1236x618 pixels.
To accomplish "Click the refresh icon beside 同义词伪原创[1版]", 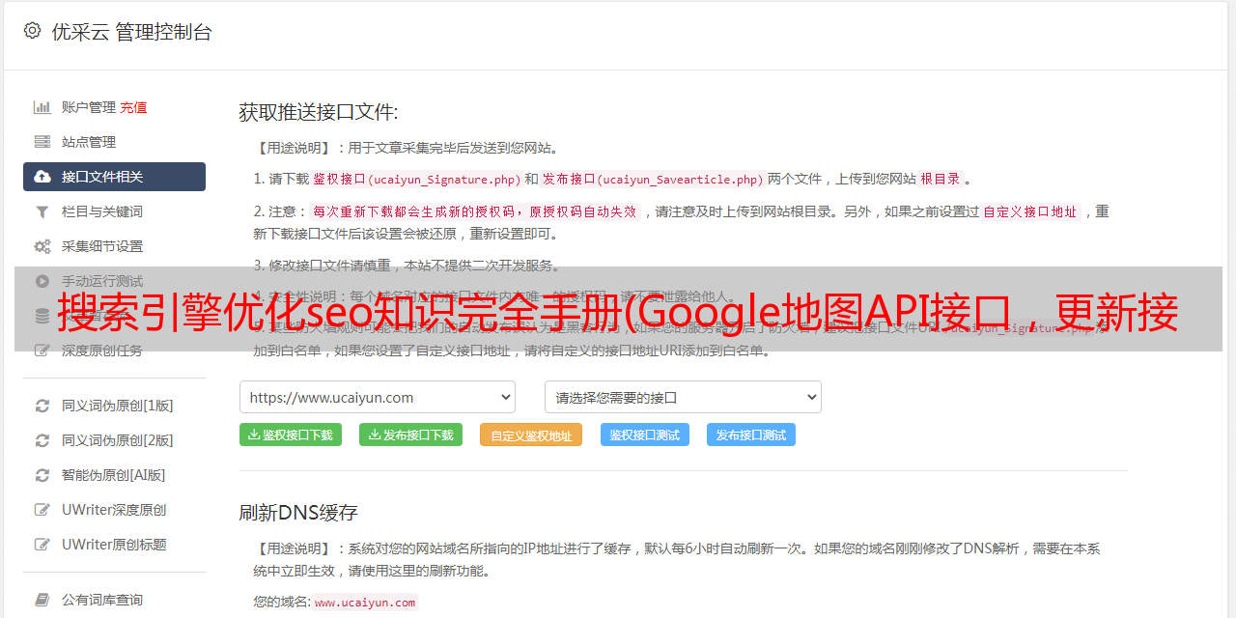I will [42, 406].
